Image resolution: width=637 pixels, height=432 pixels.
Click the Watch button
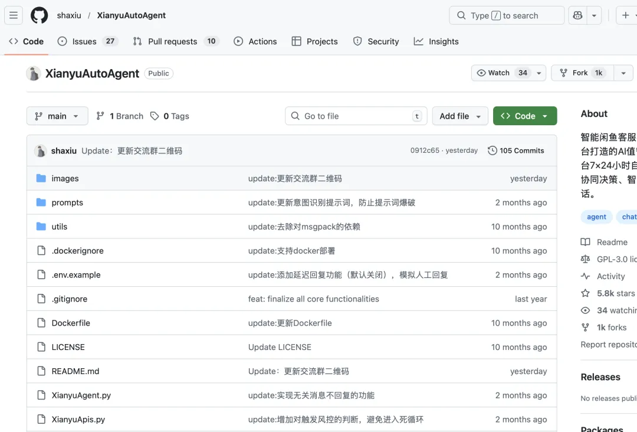502,73
